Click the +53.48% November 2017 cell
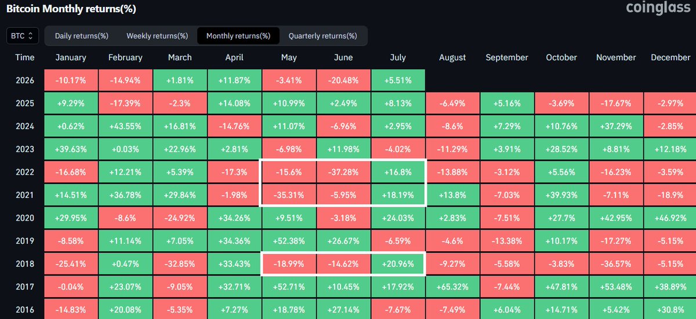The width and height of the screenshot is (696, 319). click(x=616, y=287)
